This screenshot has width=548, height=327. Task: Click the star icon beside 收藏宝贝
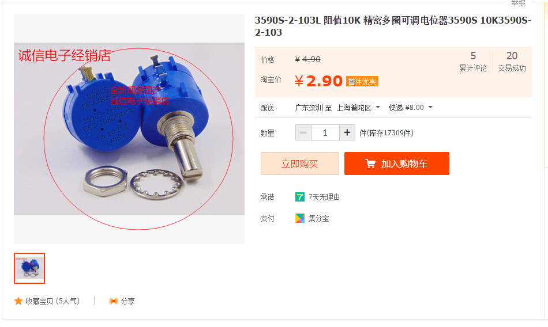[18, 301]
